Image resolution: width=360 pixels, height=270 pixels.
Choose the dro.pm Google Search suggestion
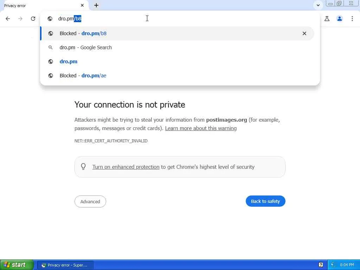coord(86,47)
